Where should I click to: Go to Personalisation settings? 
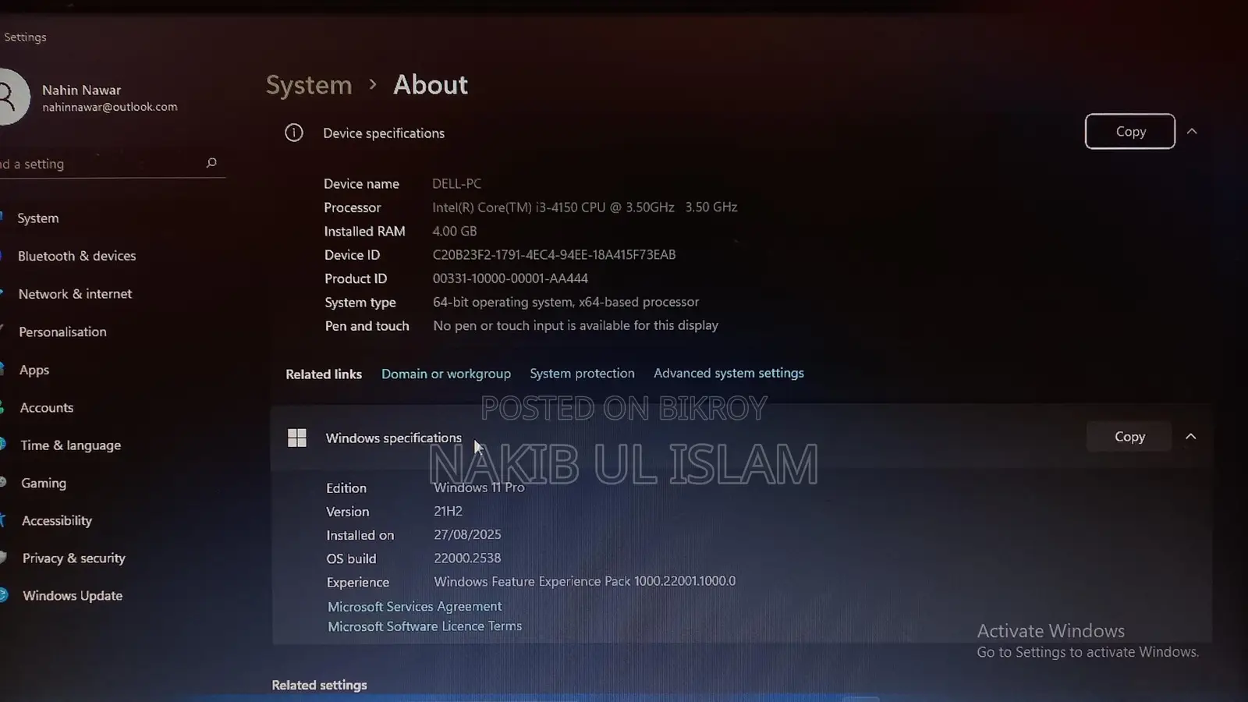pyautogui.click(x=62, y=331)
